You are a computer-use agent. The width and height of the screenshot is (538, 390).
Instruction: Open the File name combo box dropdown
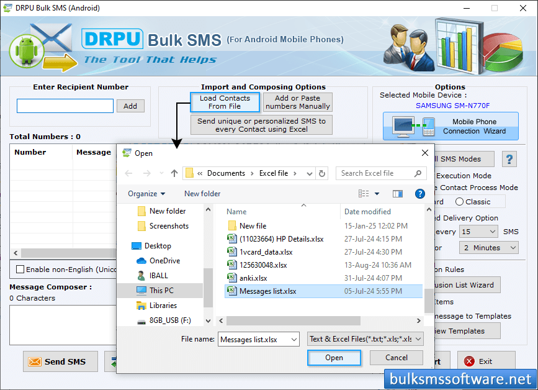[294, 340]
